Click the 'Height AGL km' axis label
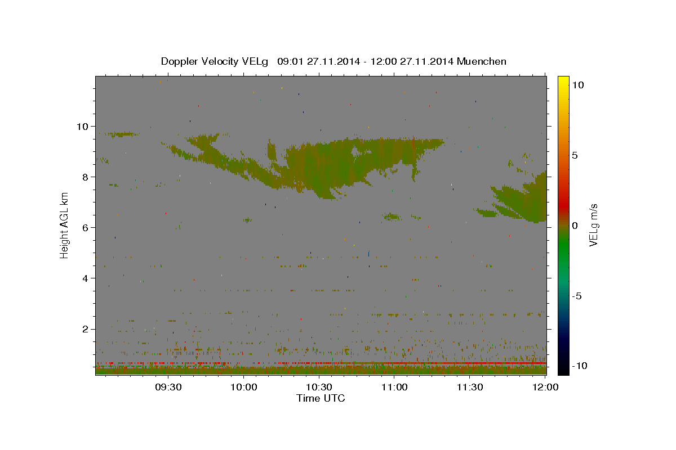676x450 pixels. (x=65, y=224)
